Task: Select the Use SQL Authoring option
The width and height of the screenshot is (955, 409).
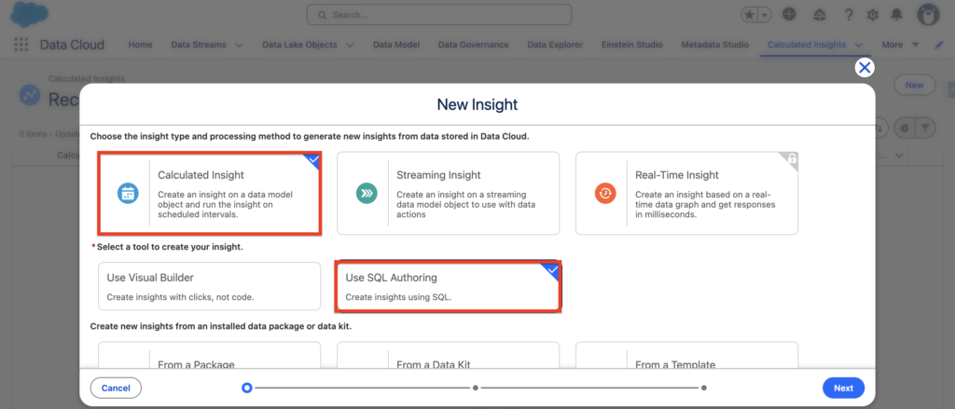Action: pos(448,286)
